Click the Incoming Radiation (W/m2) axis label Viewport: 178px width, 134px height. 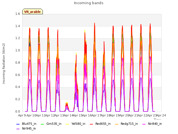point(4,64)
